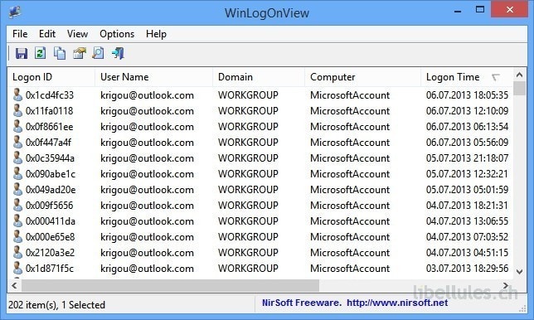Image resolution: width=534 pixels, height=320 pixels.
Task: Click user icon of row 0x090abe1c
Action: pyautogui.click(x=17, y=173)
